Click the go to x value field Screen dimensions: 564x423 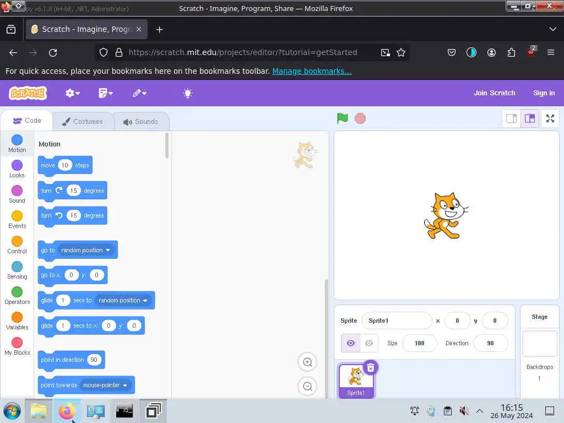tap(71, 275)
